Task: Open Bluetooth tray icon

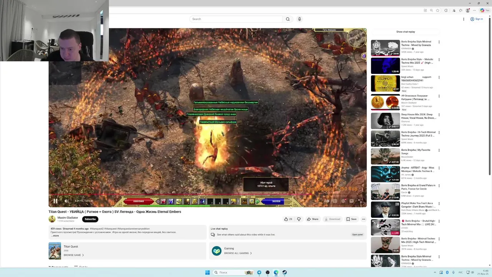Action: click(447, 272)
